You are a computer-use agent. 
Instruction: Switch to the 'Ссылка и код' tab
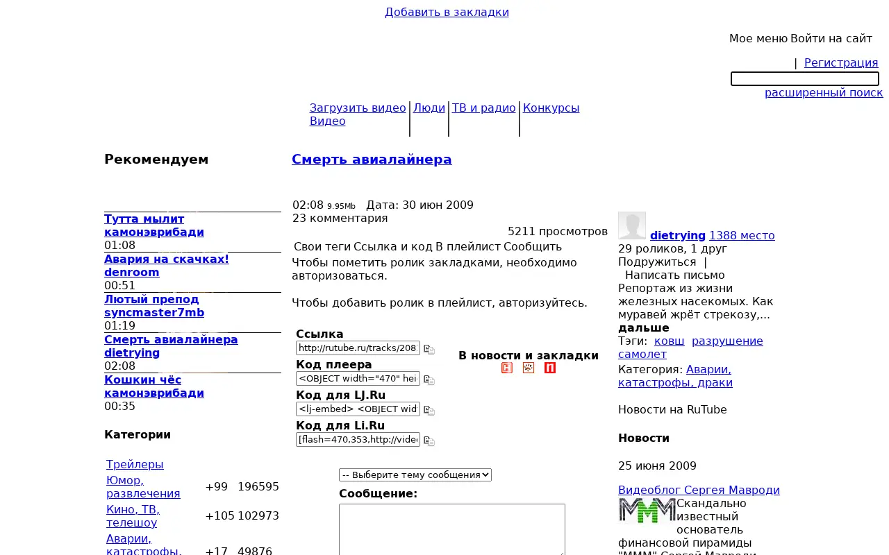pyautogui.click(x=393, y=247)
